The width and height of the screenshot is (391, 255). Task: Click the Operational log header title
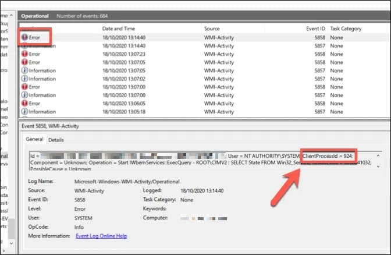pyautogui.click(x=35, y=16)
